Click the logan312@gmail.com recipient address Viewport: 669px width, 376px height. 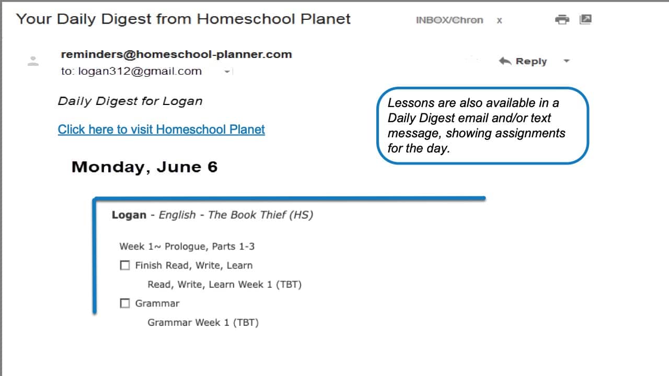[x=140, y=72]
